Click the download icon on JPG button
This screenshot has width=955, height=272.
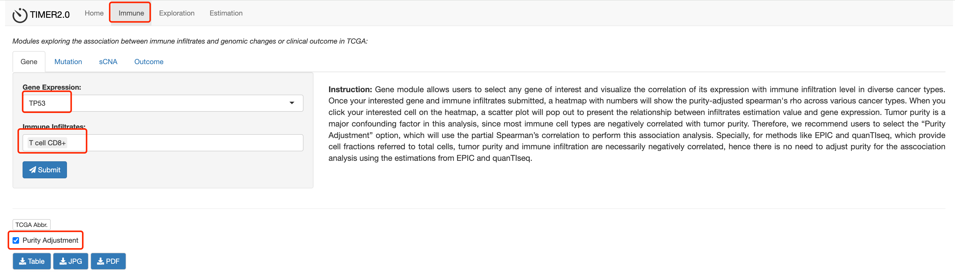coord(63,261)
